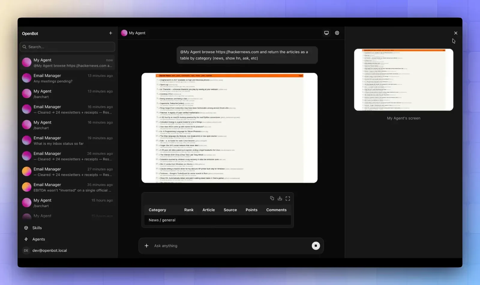Open the EBITDA Email Manager conversation
The height and width of the screenshot is (285, 480).
point(67,187)
